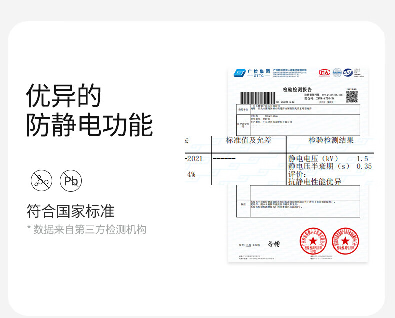Click the -2021 standard year text
This screenshot has height=318, width=395.
click(194, 159)
